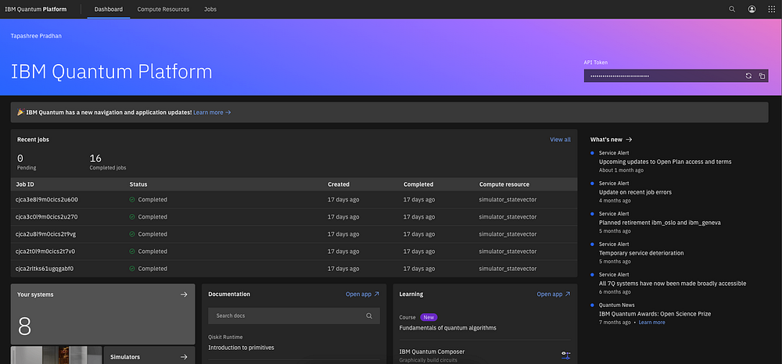Image resolution: width=782 pixels, height=364 pixels.
Task: Open job cjca2u8l9m0cics2t9vg
Action: click(x=46, y=234)
